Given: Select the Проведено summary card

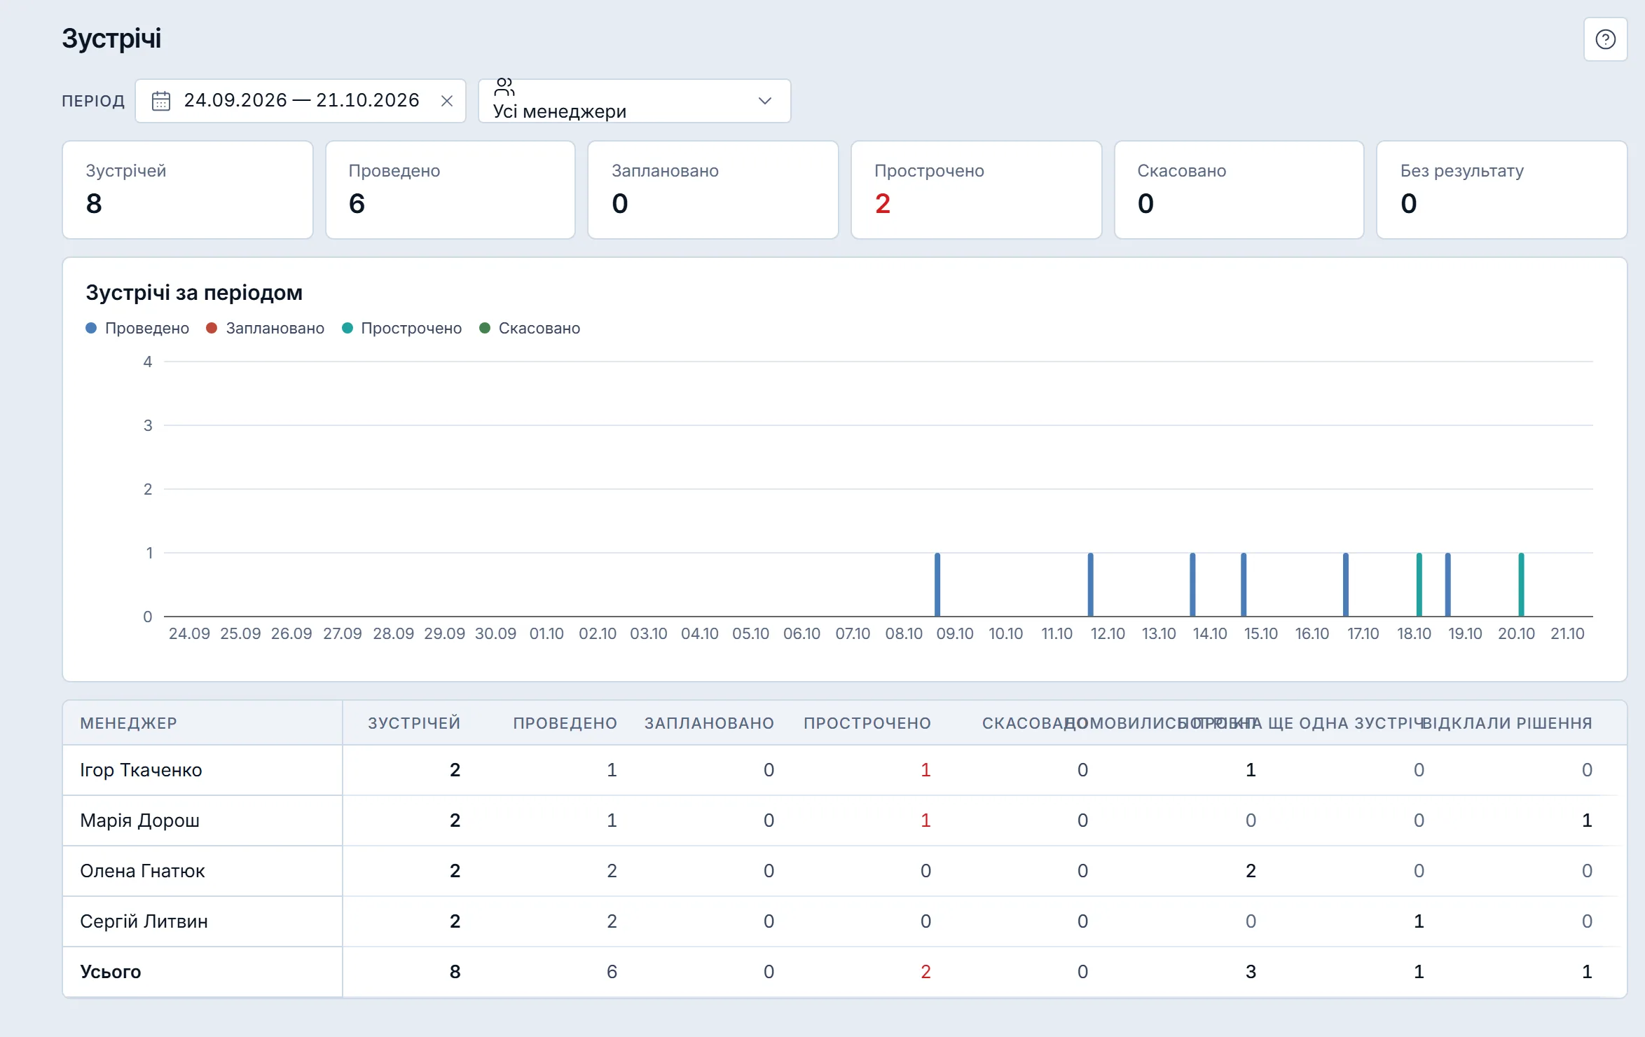Looking at the screenshot, I should point(450,190).
